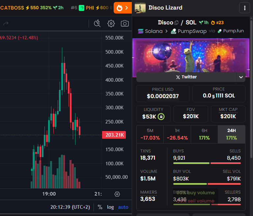253x216 pixels.
Task: Click the Pump.fun pill logo icon
Action: point(219,31)
